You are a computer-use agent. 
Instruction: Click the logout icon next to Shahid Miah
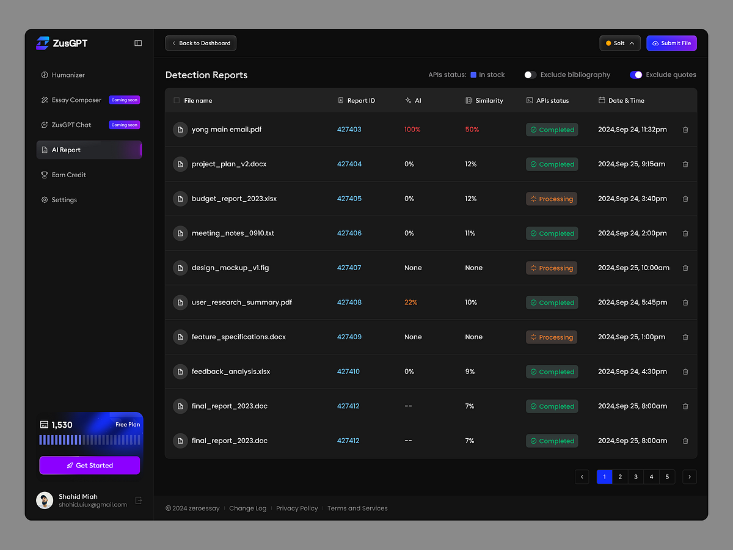pos(139,501)
